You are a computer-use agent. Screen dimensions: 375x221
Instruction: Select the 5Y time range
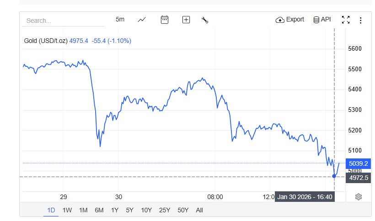129,210
